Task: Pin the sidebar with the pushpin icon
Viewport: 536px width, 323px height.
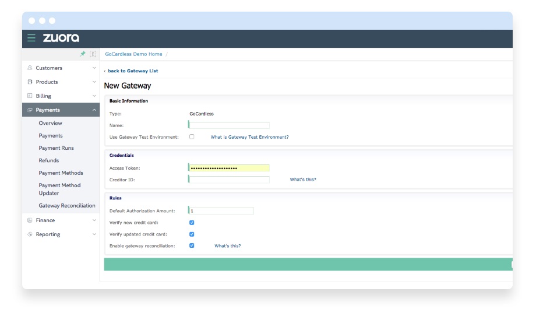Action: pyautogui.click(x=83, y=54)
